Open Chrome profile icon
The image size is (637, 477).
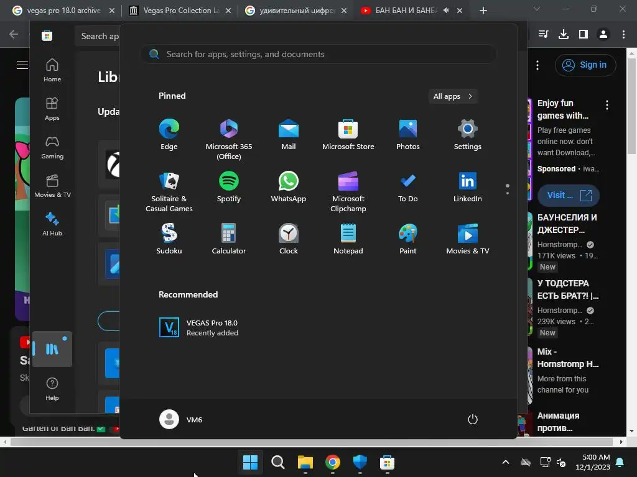[603, 35]
